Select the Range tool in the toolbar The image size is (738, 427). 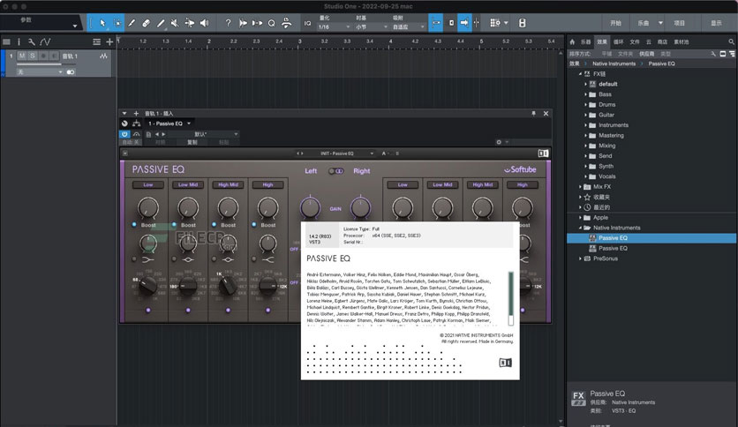coord(117,23)
